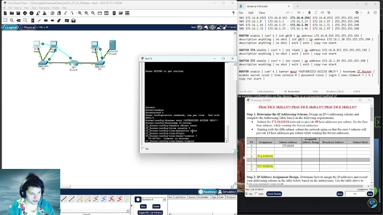Click the Undo arrow in Packet Tracer toolbar

pos(66,13)
